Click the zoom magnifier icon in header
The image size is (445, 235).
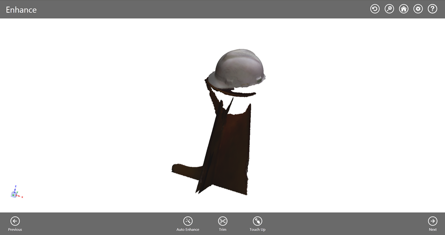(x=389, y=9)
